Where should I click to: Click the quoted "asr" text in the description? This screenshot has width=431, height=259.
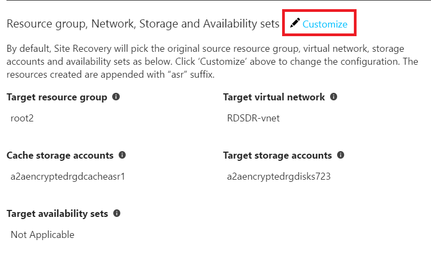point(177,74)
